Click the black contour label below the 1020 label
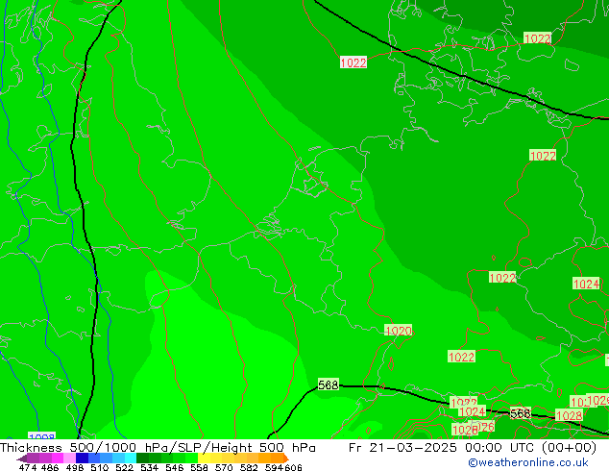609x471 pixels. (x=329, y=384)
